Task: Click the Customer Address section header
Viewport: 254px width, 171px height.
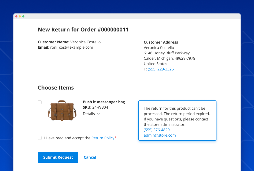Action: point(161,42)
